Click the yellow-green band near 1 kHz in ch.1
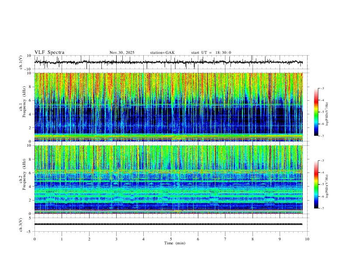346x268 pixels. pos(169,135)
